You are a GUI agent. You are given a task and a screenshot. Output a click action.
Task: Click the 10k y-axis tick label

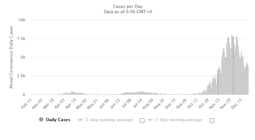(x=22, y=20)
